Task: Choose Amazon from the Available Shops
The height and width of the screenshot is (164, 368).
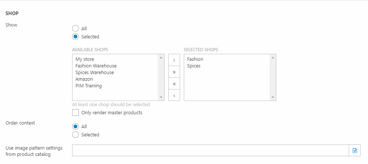Action: pyautogui.click(x=84, y=79)
